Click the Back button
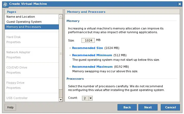This screenshot has height=114, width=184. (x=127, y=107)
